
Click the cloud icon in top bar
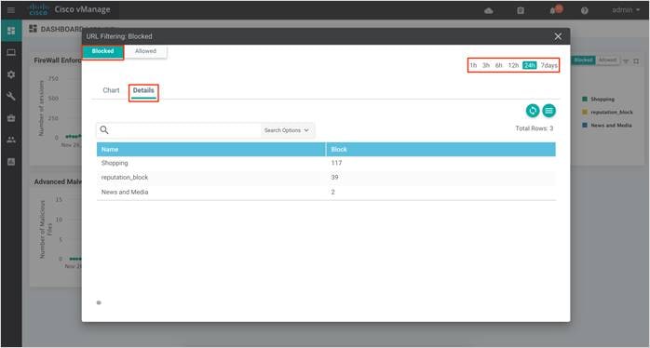coord(489,10)
